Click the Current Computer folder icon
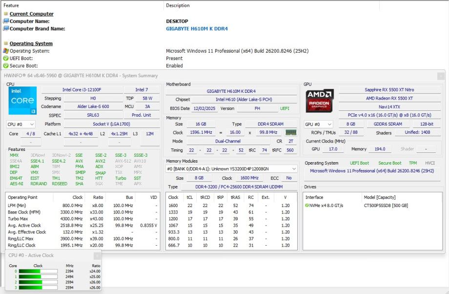This screenshot has width=449, height=294. (6, 14)
